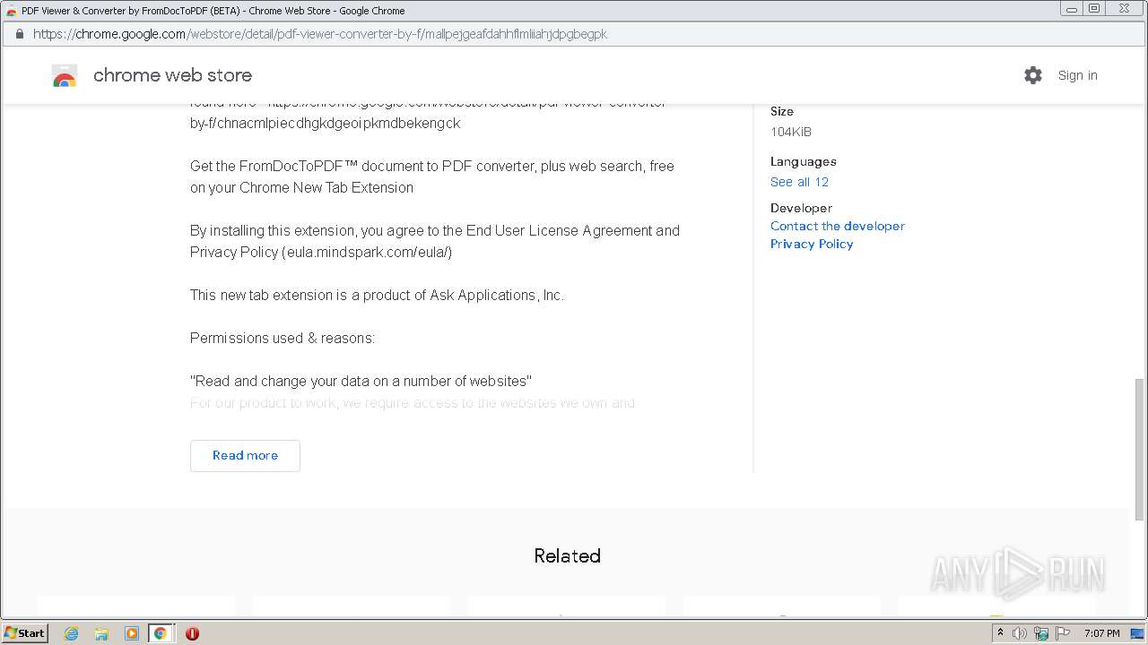
Task: Show hidden tray icons arrow
Action: pyautogui.click(x=1000, y=633)
